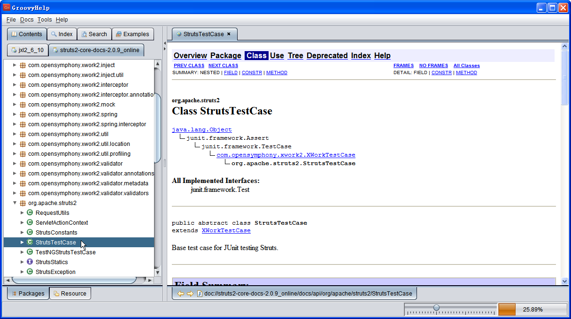
Task: Select the ServletActionContext tree row
Action: [79, 223]
